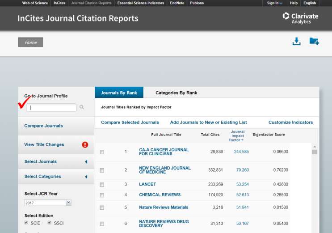Click the journal table scrollbar thumb
The image size is (332, 233).
point(315,152)
